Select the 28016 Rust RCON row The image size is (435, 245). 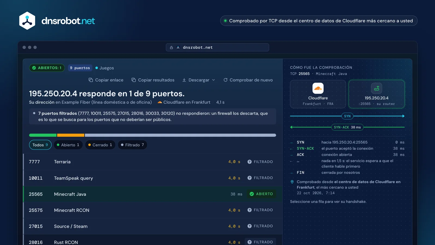153,240
